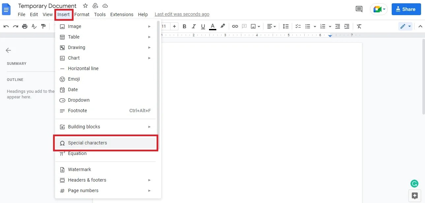Viewport: 425px width, 203px height.
Task: Underline the text
Action: coord(203,26)
